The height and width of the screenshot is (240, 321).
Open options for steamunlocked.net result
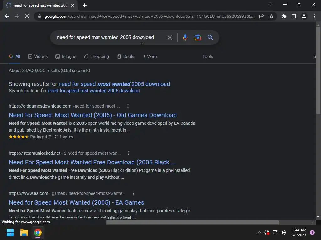click(128, 153)
